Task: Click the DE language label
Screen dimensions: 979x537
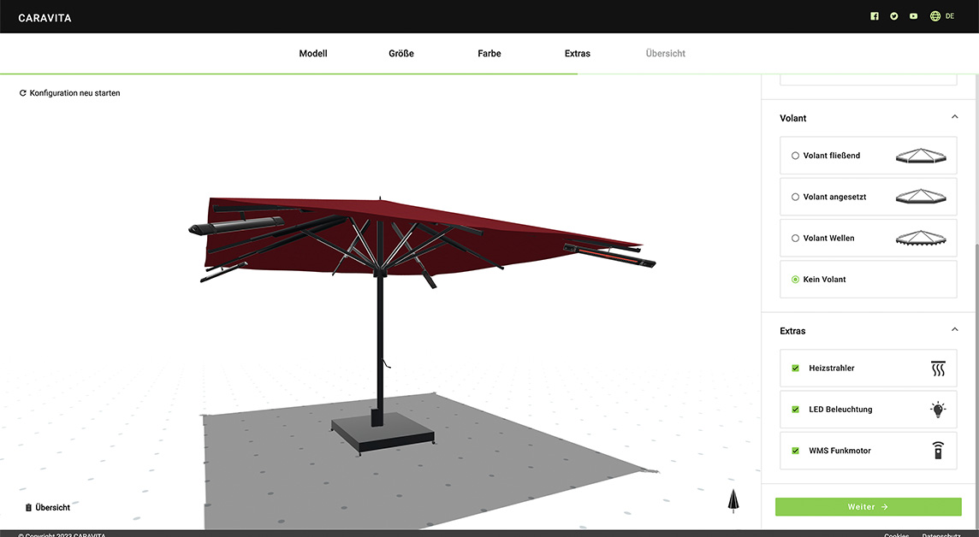Action: (950, 16)
